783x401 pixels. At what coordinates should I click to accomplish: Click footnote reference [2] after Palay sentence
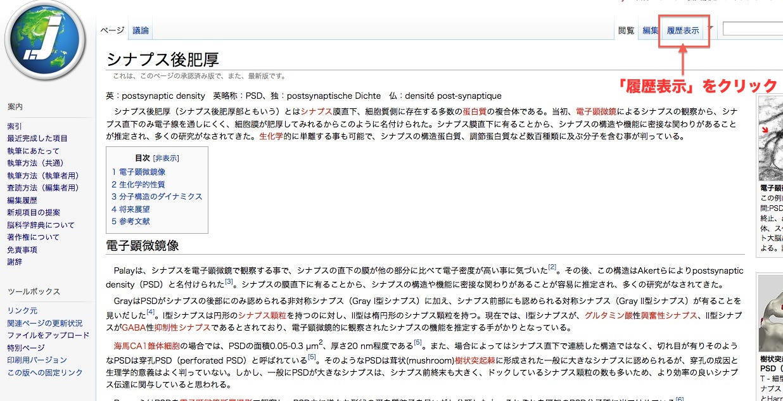click(552, 267)
